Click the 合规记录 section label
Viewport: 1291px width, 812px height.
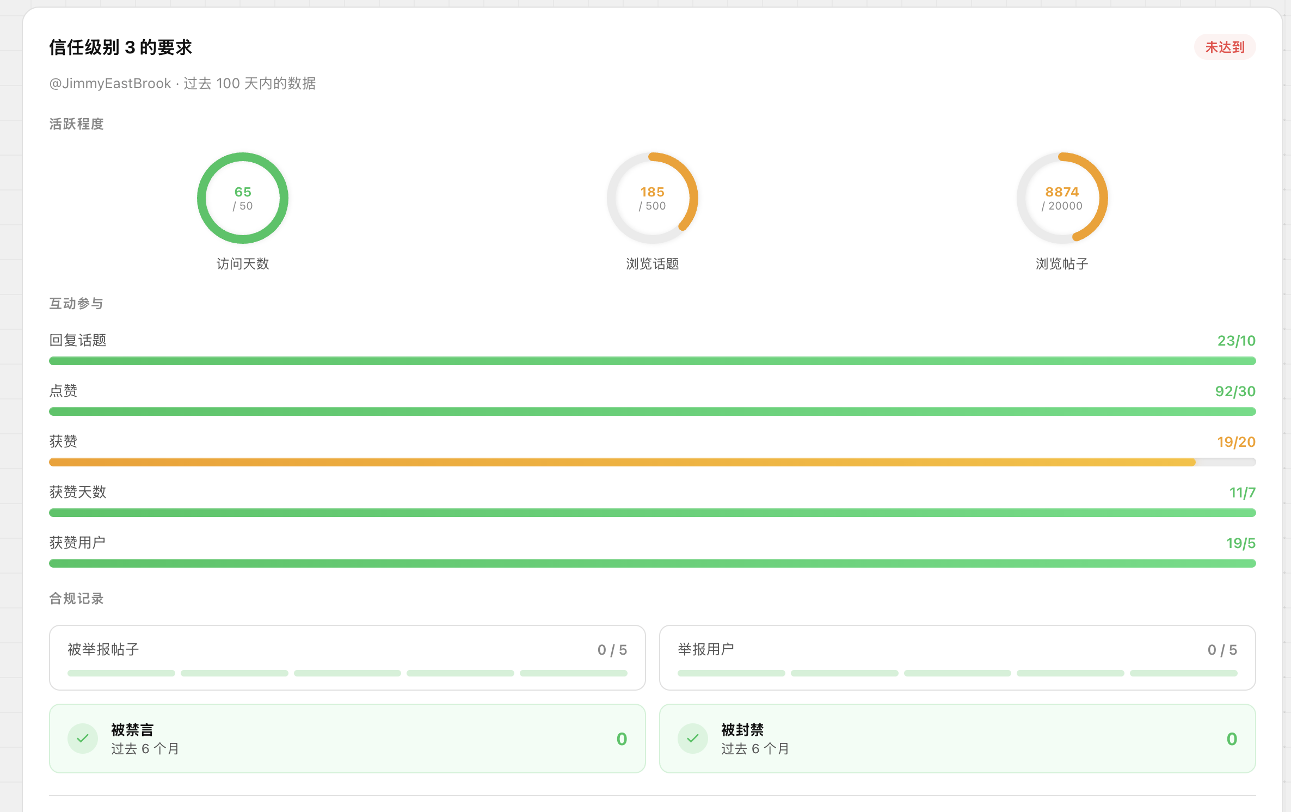pyautogui.click(x=76, y=599)
